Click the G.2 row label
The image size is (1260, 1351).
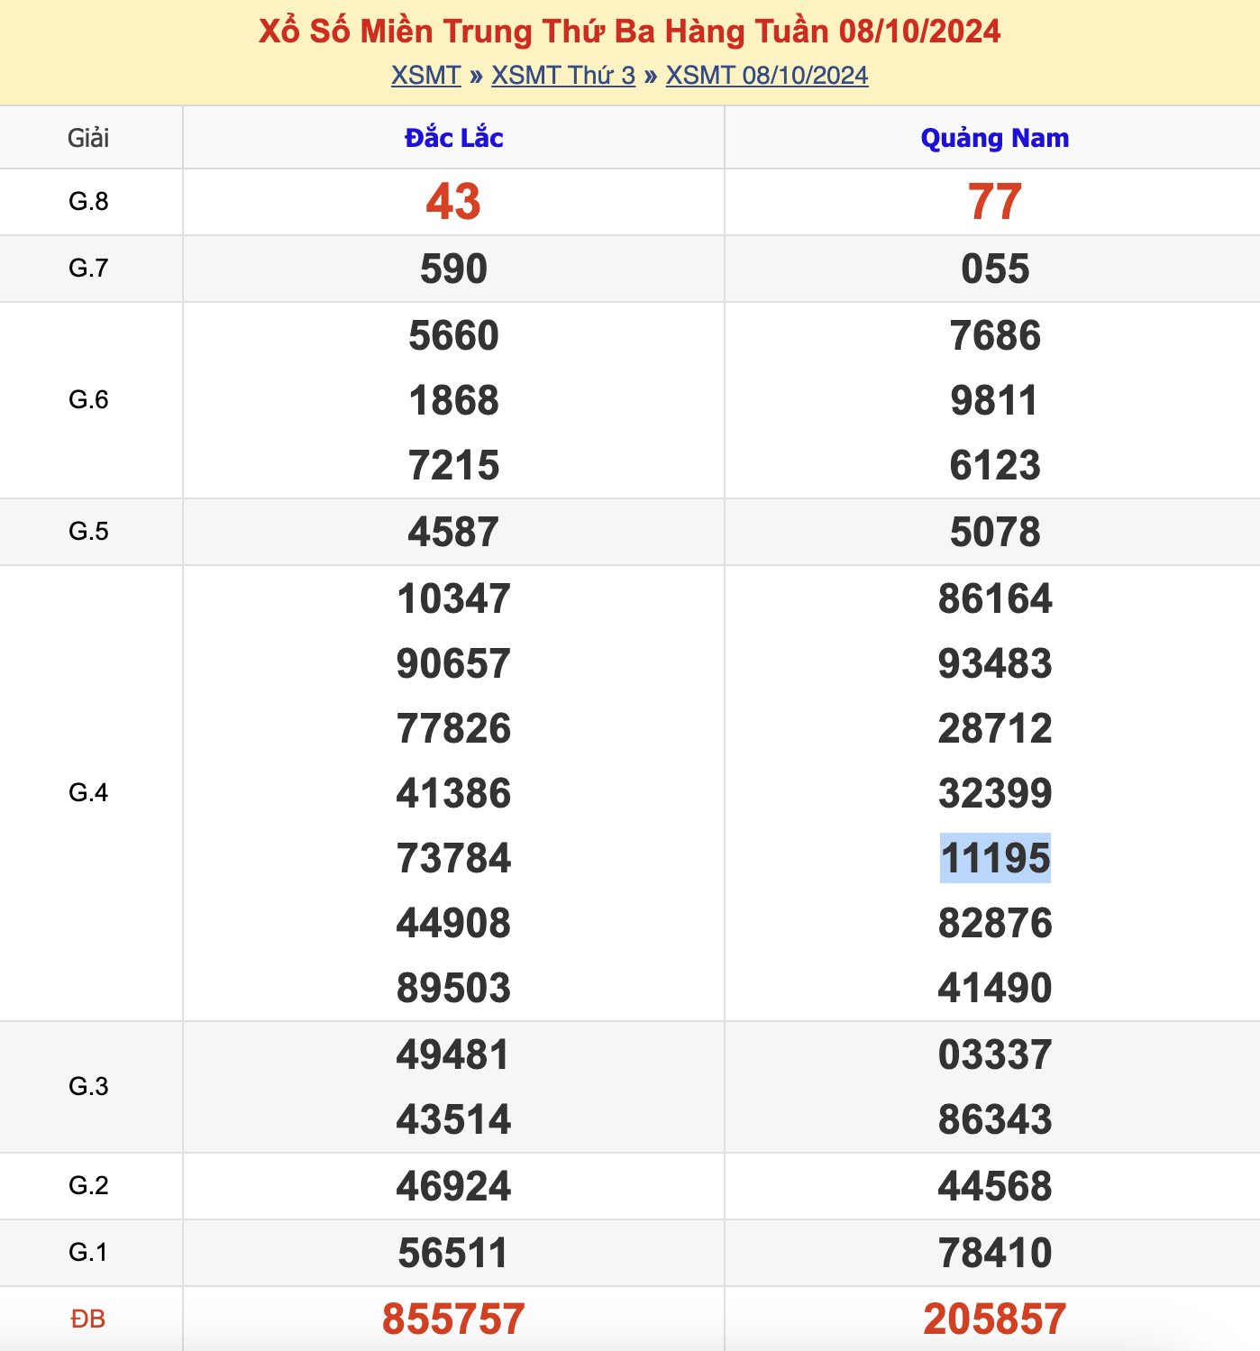coord(88,1185)
